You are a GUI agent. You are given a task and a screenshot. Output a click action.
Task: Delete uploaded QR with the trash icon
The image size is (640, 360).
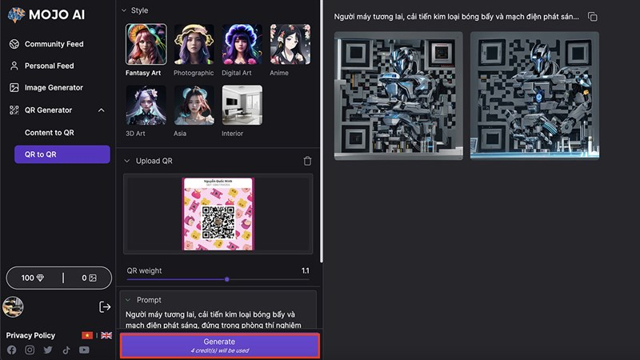(x=307, y=161)
